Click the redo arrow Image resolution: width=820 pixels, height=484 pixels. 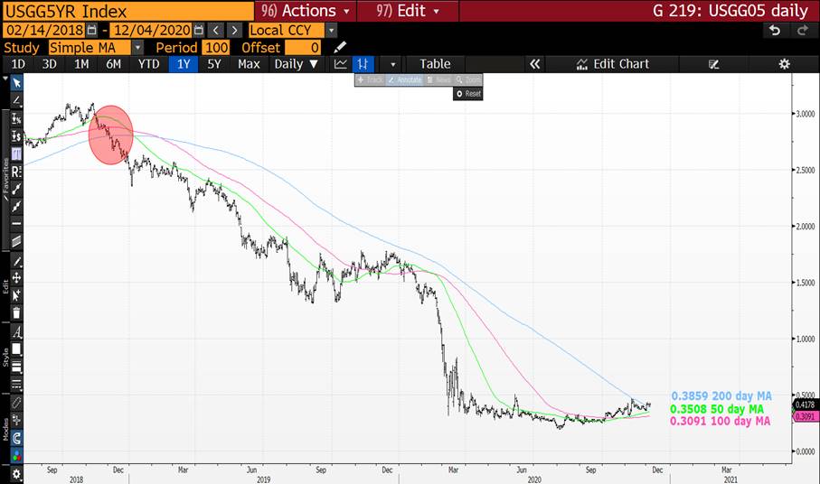click(x=802, y=31)
